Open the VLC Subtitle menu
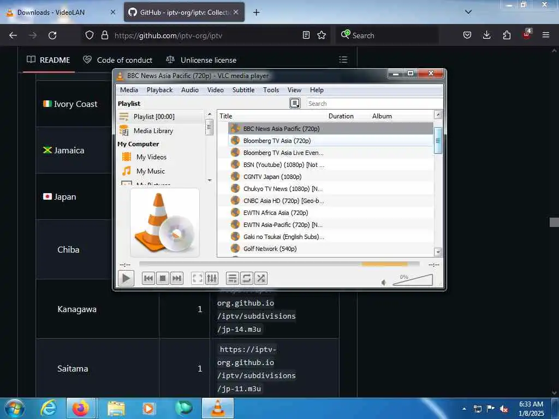Viewport: 559px width, 419px height. click(x=243, y=90)
